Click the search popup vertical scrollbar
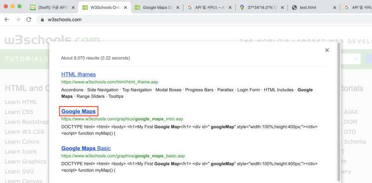This screenshot has width=372, height=183. coord(339,112)
